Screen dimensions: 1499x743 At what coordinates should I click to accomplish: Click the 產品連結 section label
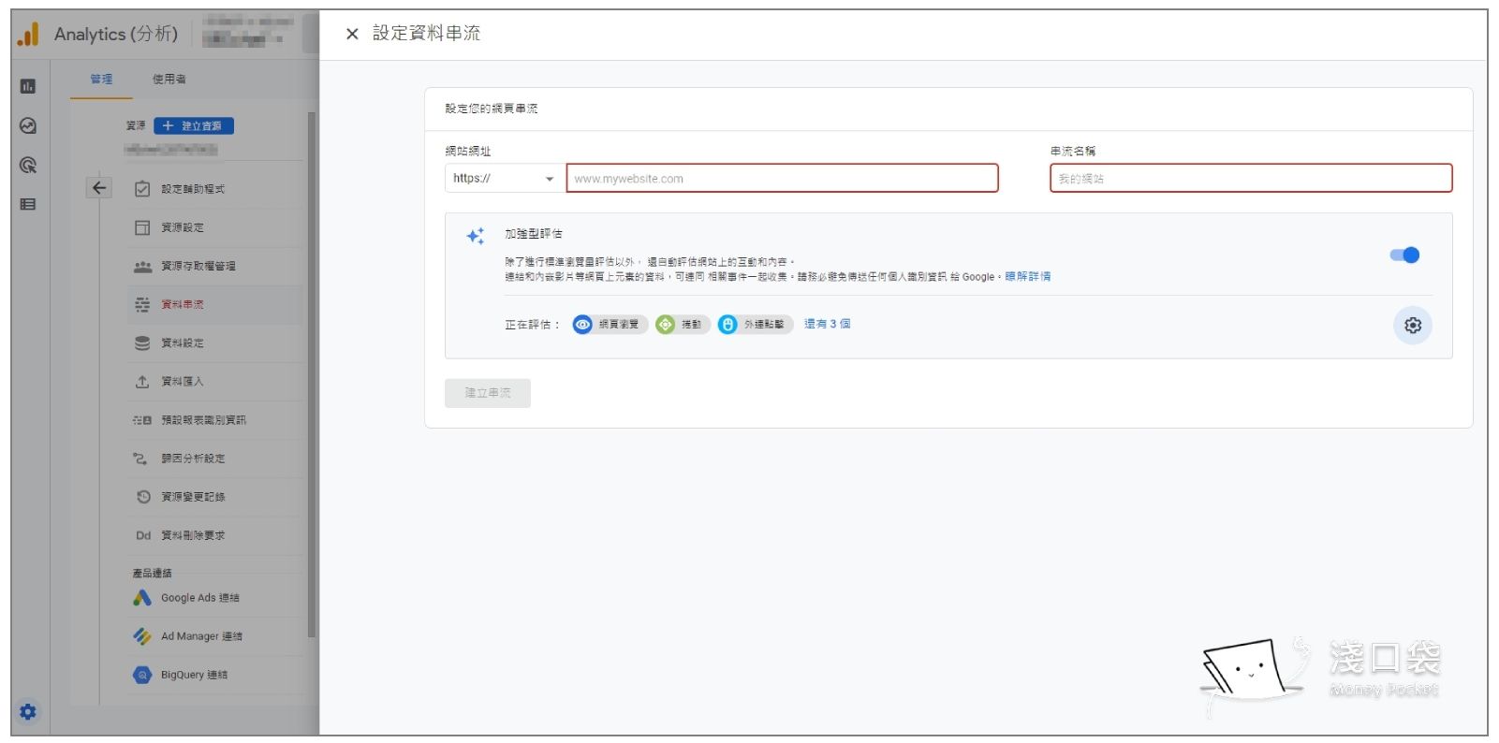coord(152,573)
